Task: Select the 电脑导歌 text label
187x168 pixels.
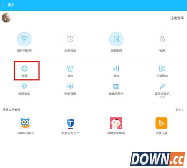Action: tap(70, 94)
